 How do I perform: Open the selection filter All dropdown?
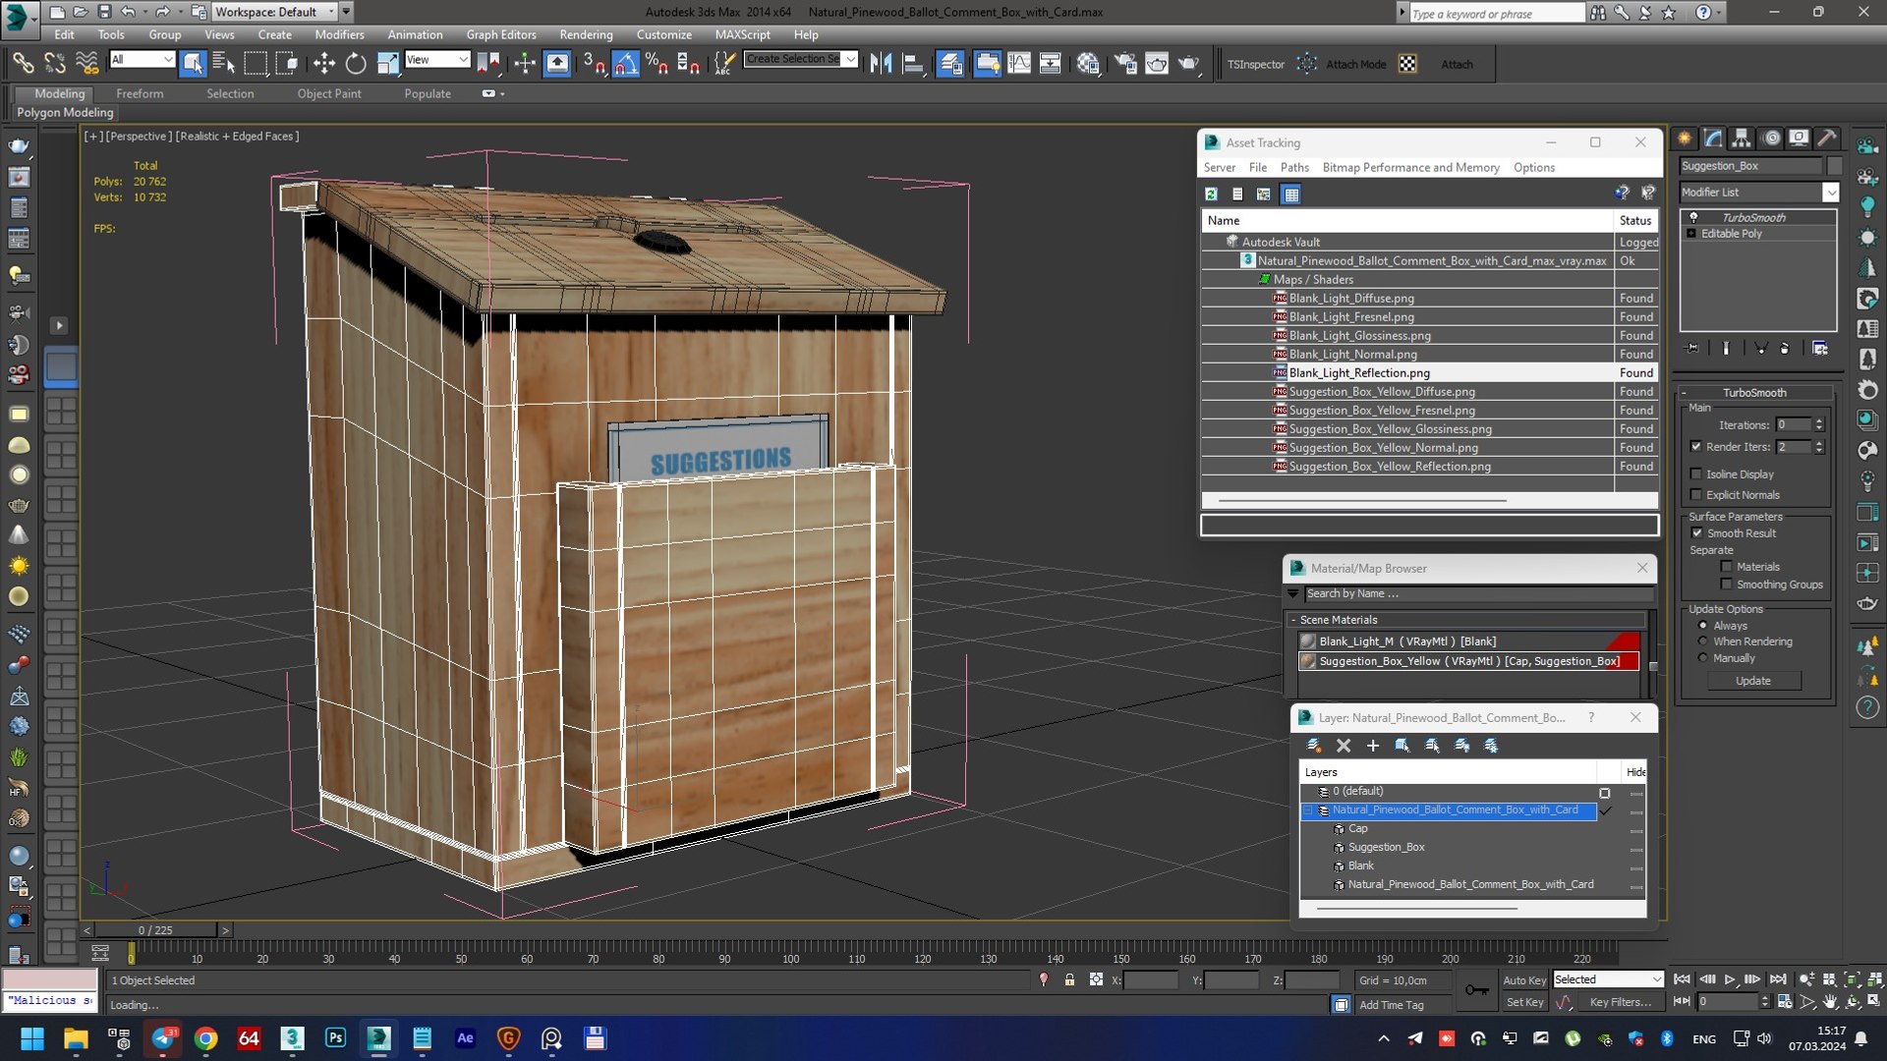click(142, 60)
